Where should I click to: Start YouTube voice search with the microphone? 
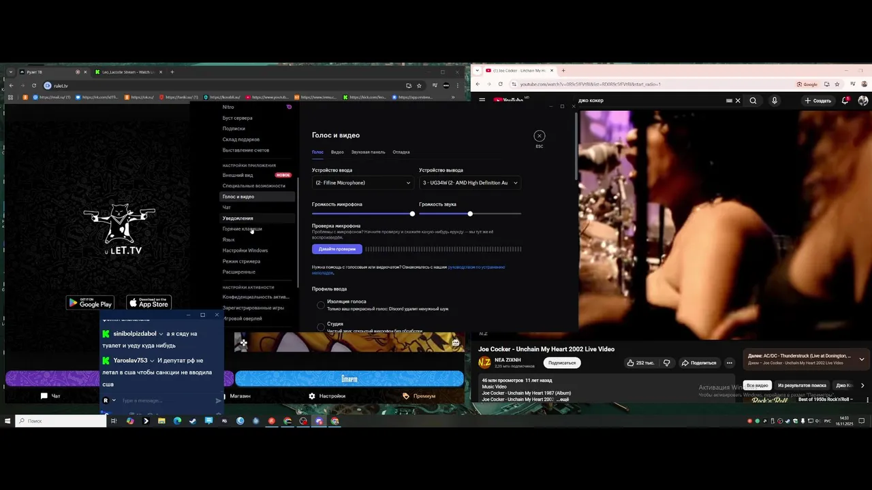click(774, 101)
